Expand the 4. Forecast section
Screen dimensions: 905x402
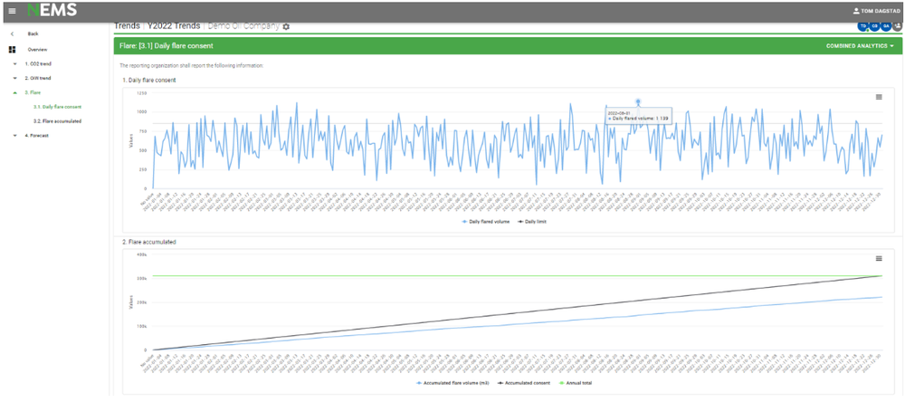pyautogui.click(x=15, y=136)
